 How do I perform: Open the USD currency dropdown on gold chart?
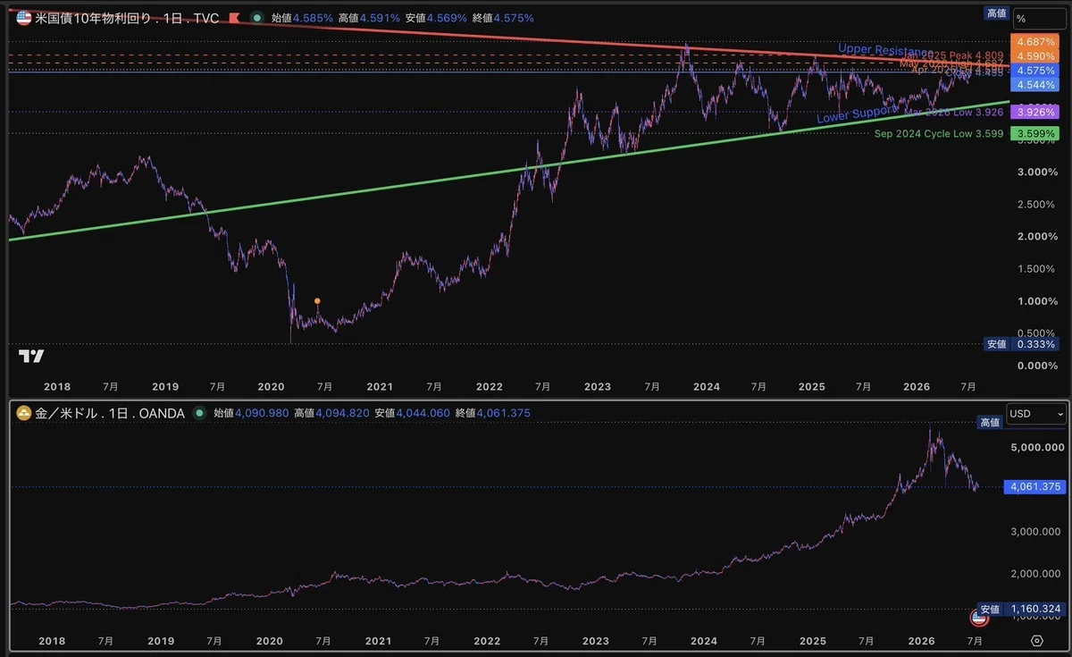[1036, 414]
